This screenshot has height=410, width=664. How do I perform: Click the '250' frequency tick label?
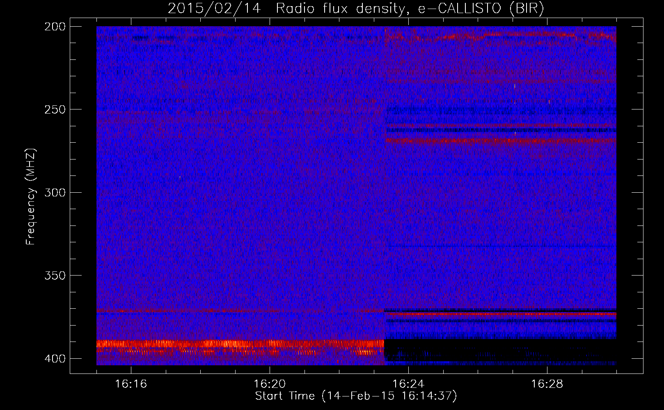tap(55, 109)
